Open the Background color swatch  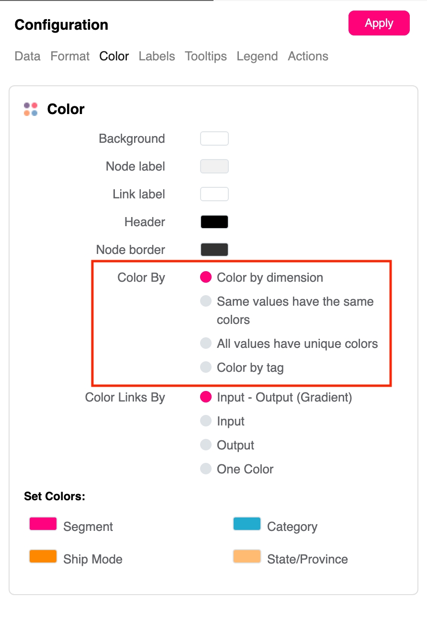tap(214, 138)
